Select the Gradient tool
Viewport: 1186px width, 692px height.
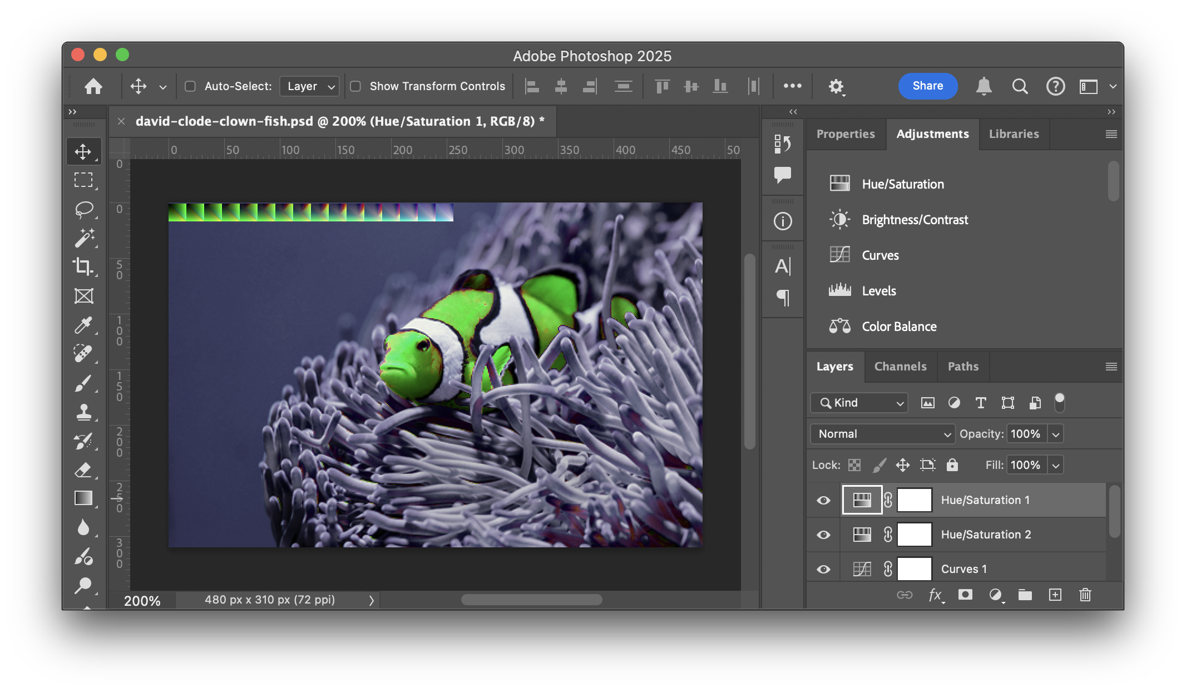[83, 498]
